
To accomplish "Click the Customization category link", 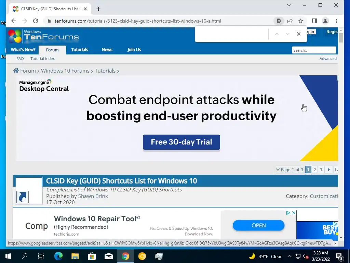I will [324, 196].
